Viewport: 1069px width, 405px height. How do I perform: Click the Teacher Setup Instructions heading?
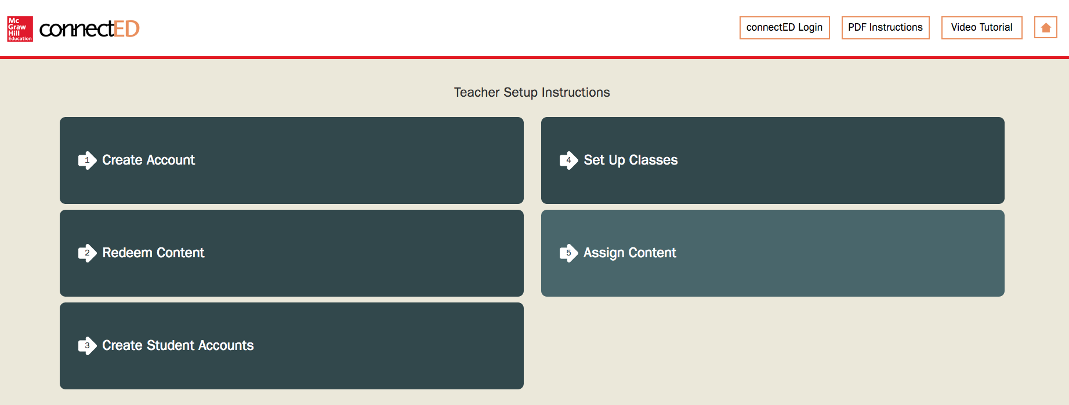[x=532, y=92]
